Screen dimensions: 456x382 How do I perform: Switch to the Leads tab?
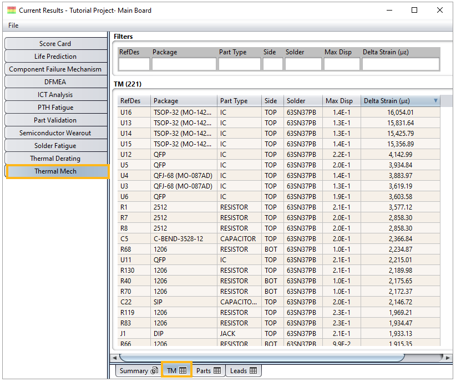tap(244, 370)
